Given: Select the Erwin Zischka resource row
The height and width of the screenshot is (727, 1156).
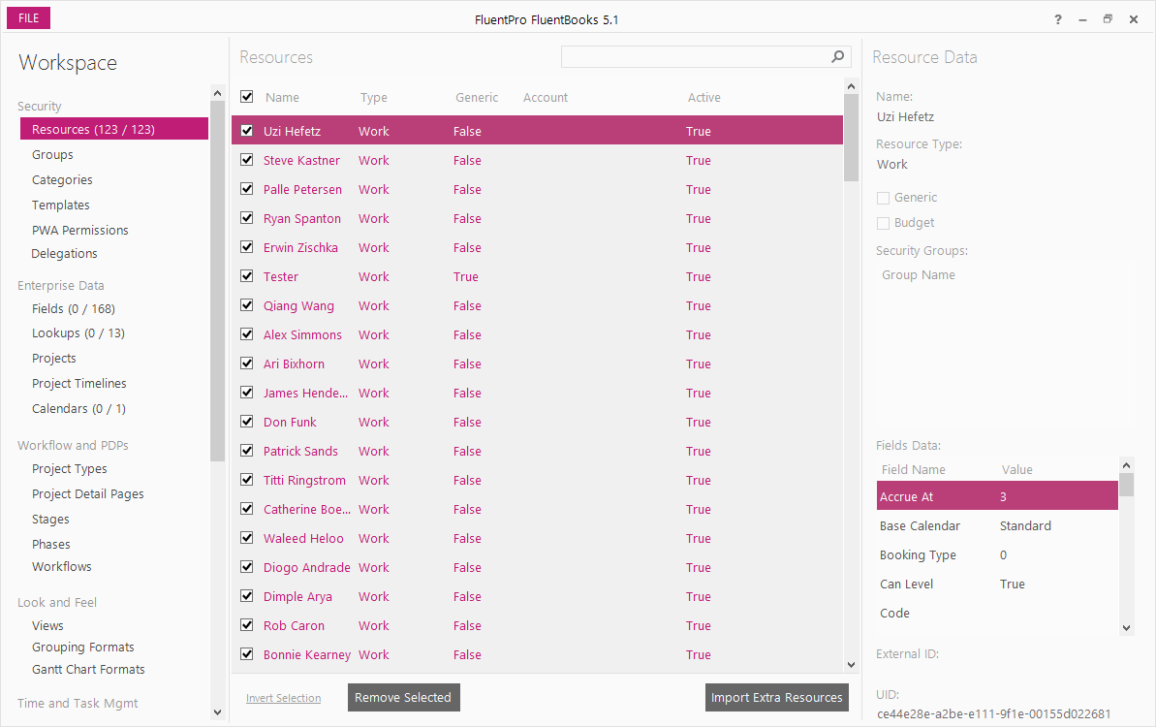Looking at the screenshot, I should pos(538,248).
